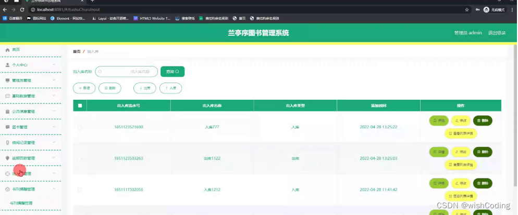Click the 书刊捐赠管理 sidebar icon
This screenshot has width=518, height=215.
click(8, 190)
